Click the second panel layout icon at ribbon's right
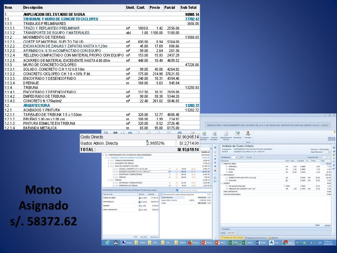 coord(333,139)
